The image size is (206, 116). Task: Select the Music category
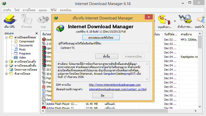tap(22, 49)
